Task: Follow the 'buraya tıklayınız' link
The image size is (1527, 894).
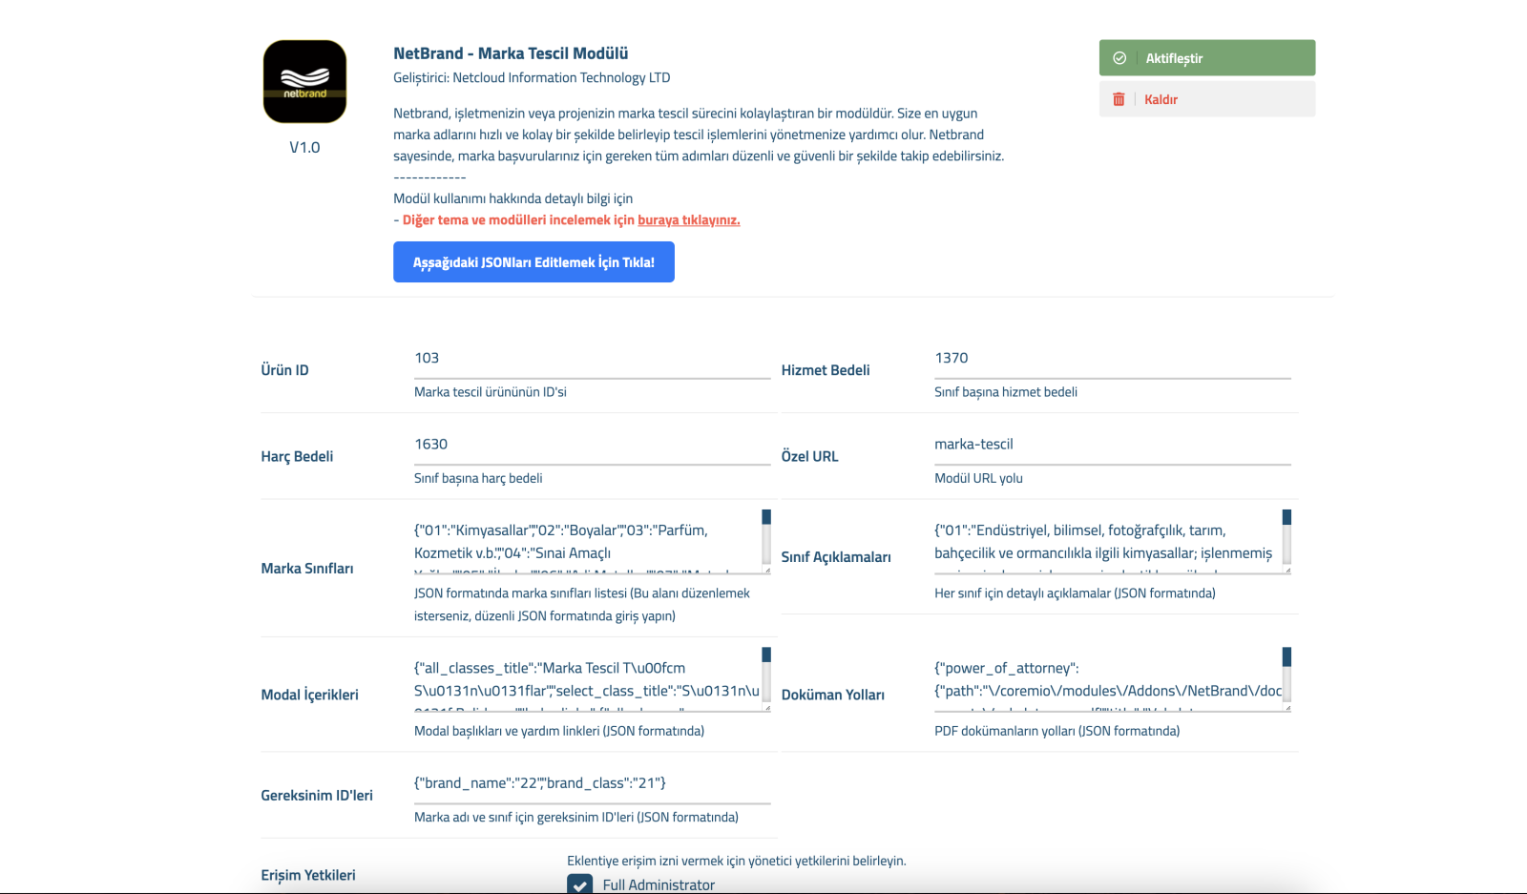Action: click(x=689, y=220)
